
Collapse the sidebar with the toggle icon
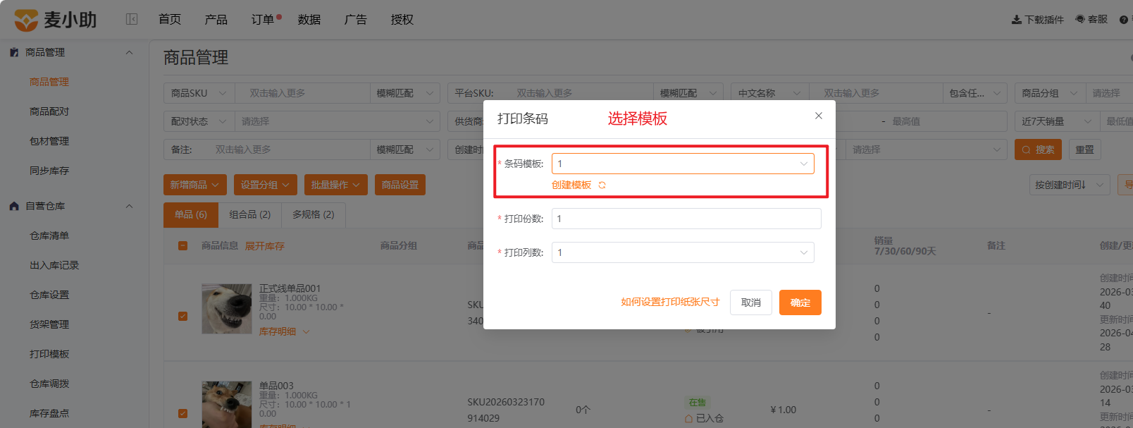point(132,19)
